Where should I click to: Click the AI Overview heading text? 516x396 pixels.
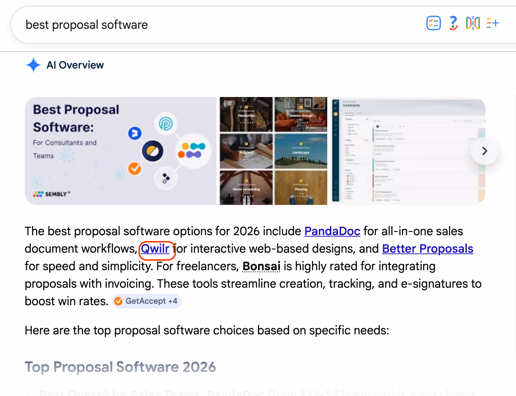[75, 65]
